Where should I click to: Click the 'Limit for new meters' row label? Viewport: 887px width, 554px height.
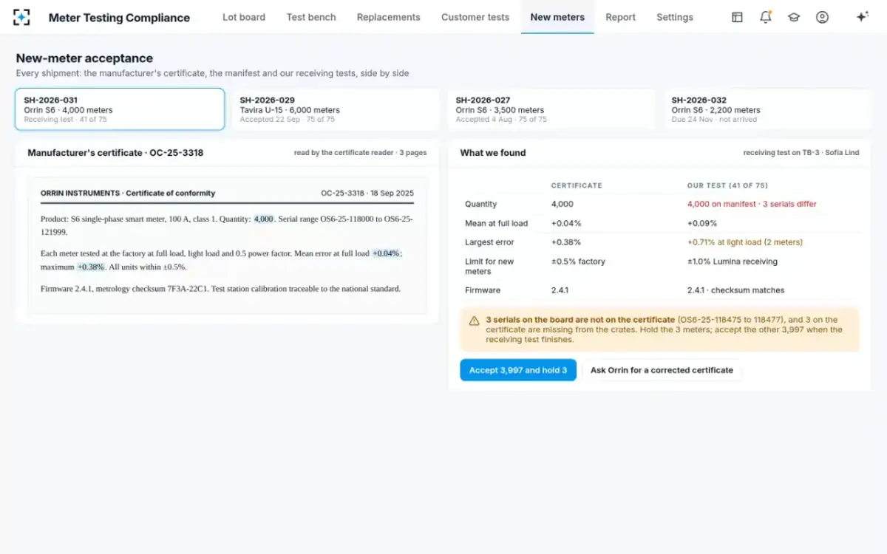click(x=489, y=267)
